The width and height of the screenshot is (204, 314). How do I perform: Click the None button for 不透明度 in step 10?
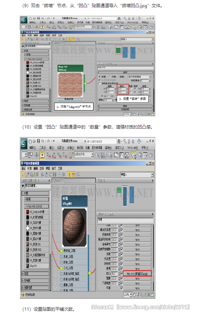[137, 283]
